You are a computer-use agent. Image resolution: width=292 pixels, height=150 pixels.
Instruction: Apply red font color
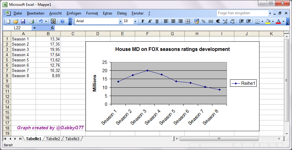278,21
